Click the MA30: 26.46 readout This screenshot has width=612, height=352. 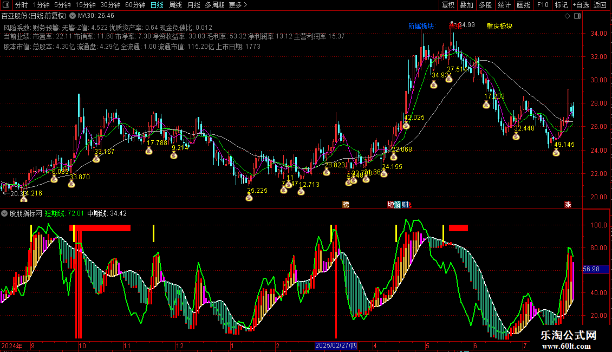click(96, 16)
